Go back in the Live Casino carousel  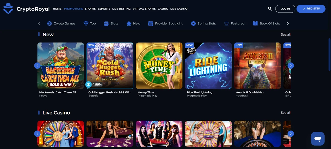[37, 134]
